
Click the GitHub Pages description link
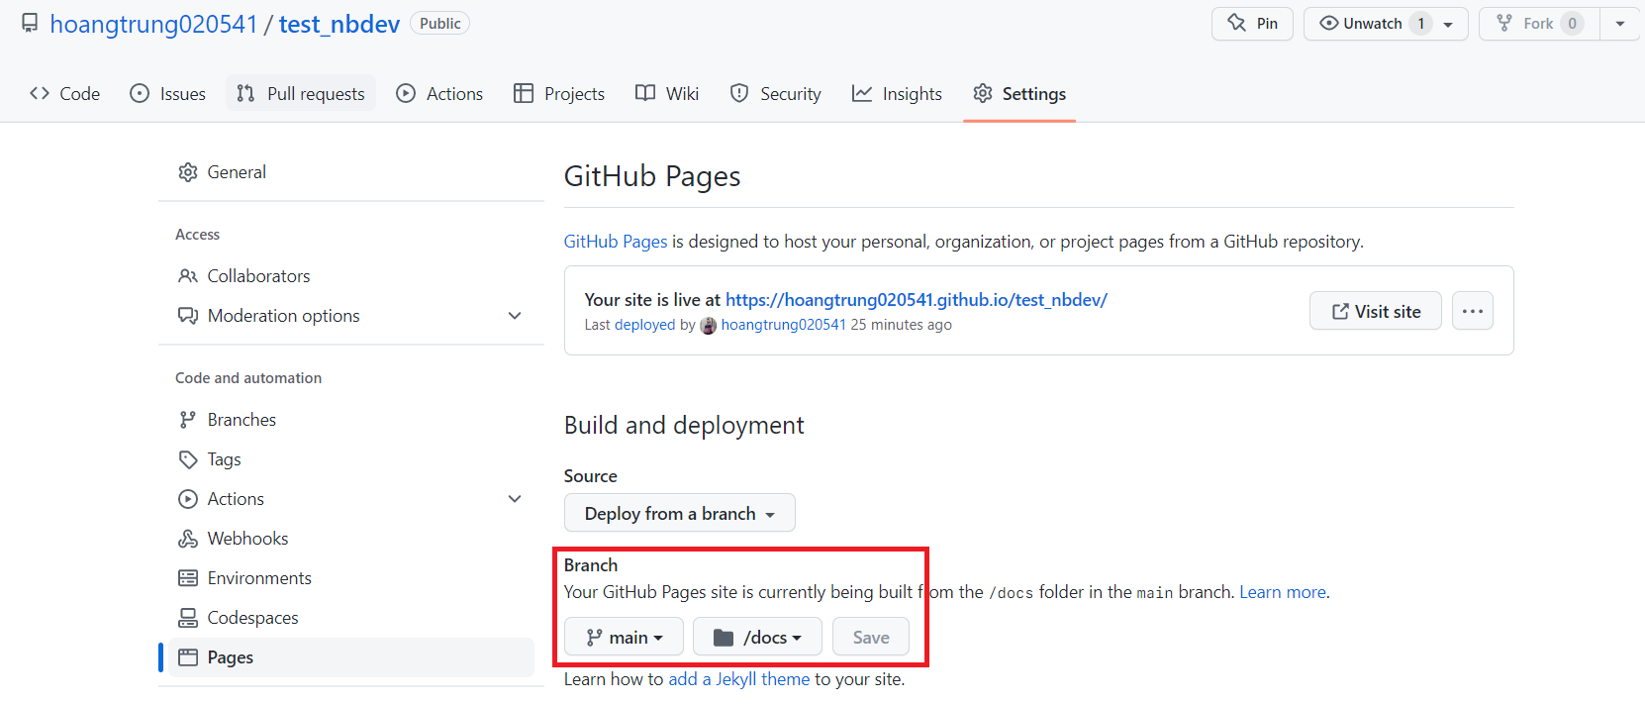pyautogui.click(x=616, y=242)
